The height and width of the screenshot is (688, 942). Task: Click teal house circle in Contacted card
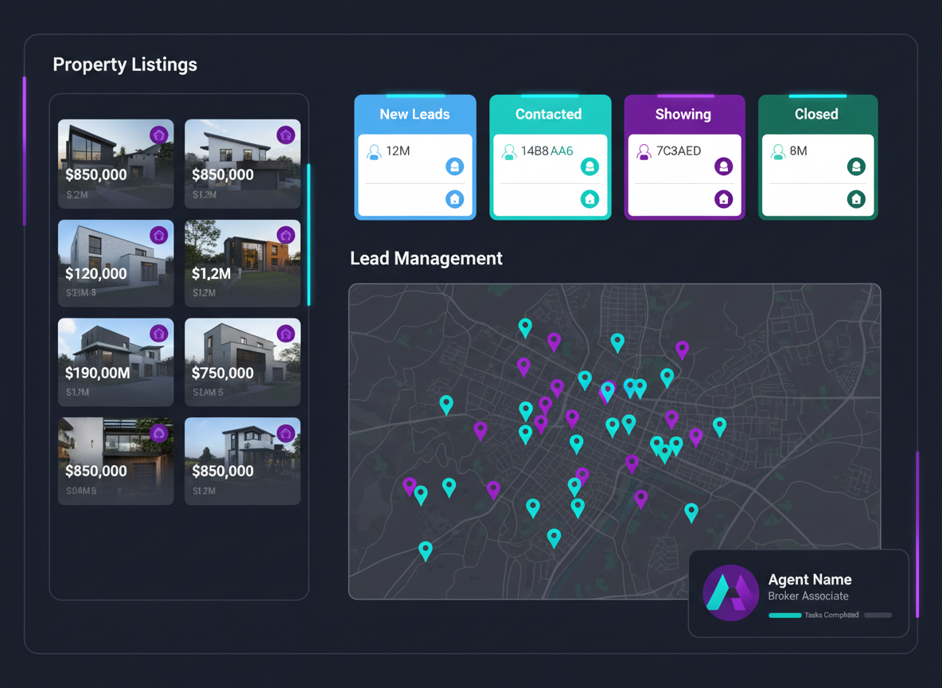click(x=590, y=198)
